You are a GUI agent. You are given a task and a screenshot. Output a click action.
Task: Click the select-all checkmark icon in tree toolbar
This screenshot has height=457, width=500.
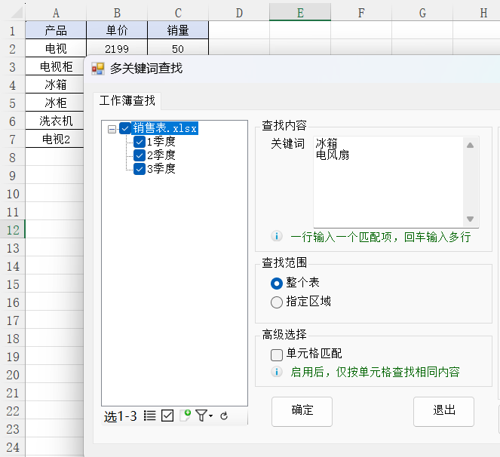pyautogui.click(x=167, y=416)
